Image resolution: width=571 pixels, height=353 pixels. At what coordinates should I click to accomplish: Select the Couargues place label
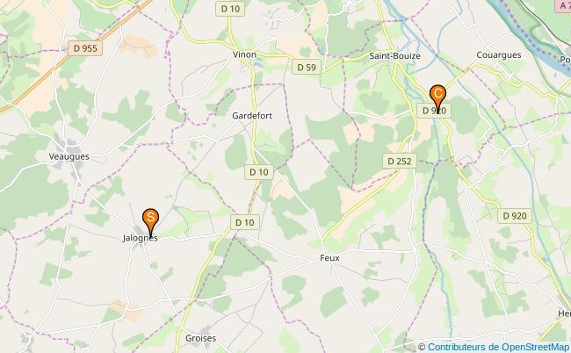point(499,55)
